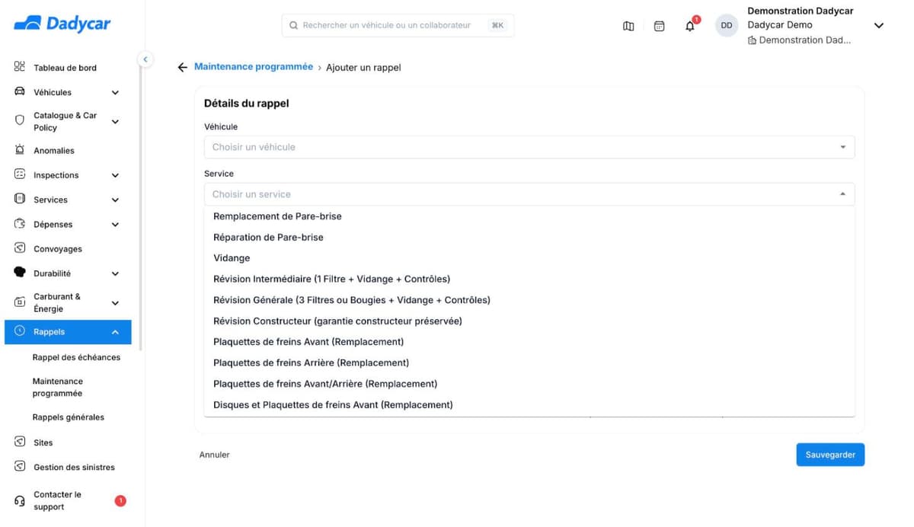The image size is (914, 527).
Task: Click the Inspections icon
Action: 20,174
